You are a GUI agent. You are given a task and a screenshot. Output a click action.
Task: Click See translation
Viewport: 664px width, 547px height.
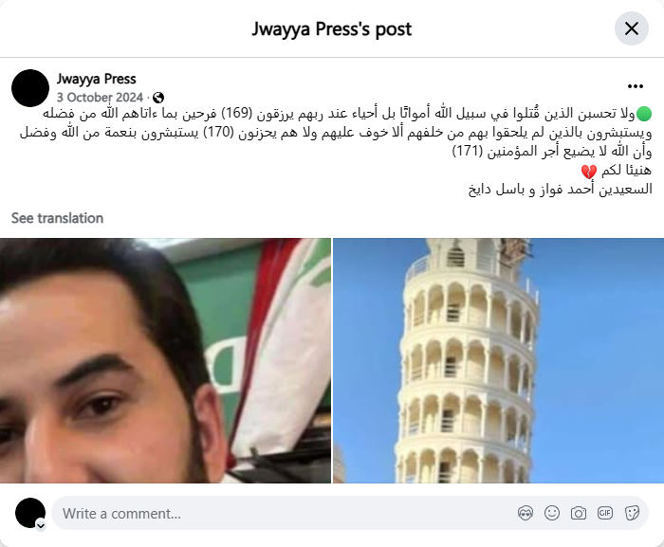point(57,218)
